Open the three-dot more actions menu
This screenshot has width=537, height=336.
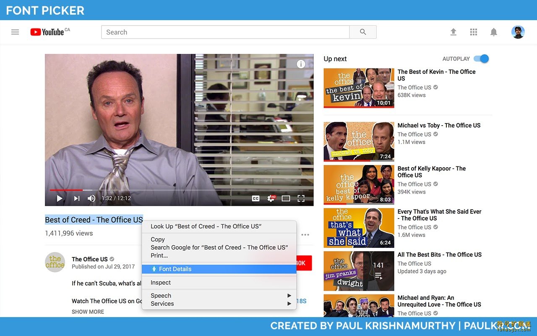pyautogui.click(x=305, y=235)
